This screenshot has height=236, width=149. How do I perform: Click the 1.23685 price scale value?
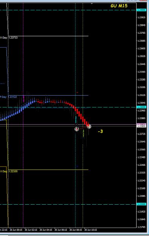tap(141, 41)
